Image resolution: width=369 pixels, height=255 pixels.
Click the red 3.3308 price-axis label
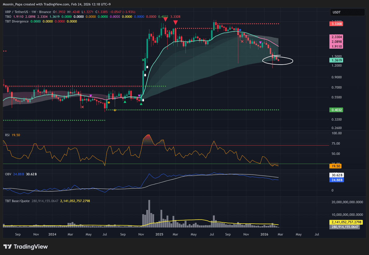pos(336,24)
